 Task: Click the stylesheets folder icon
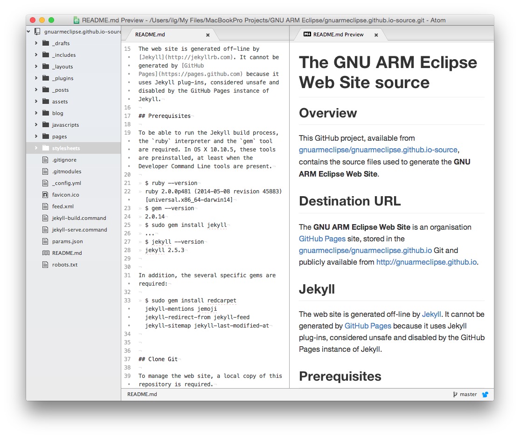46,148
